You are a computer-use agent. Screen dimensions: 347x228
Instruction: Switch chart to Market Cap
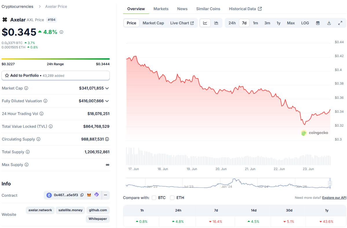[153, 23]
